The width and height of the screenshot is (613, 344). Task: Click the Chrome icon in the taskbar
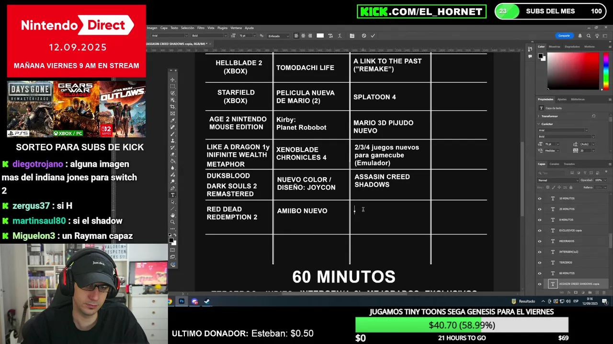pos(170,301)
